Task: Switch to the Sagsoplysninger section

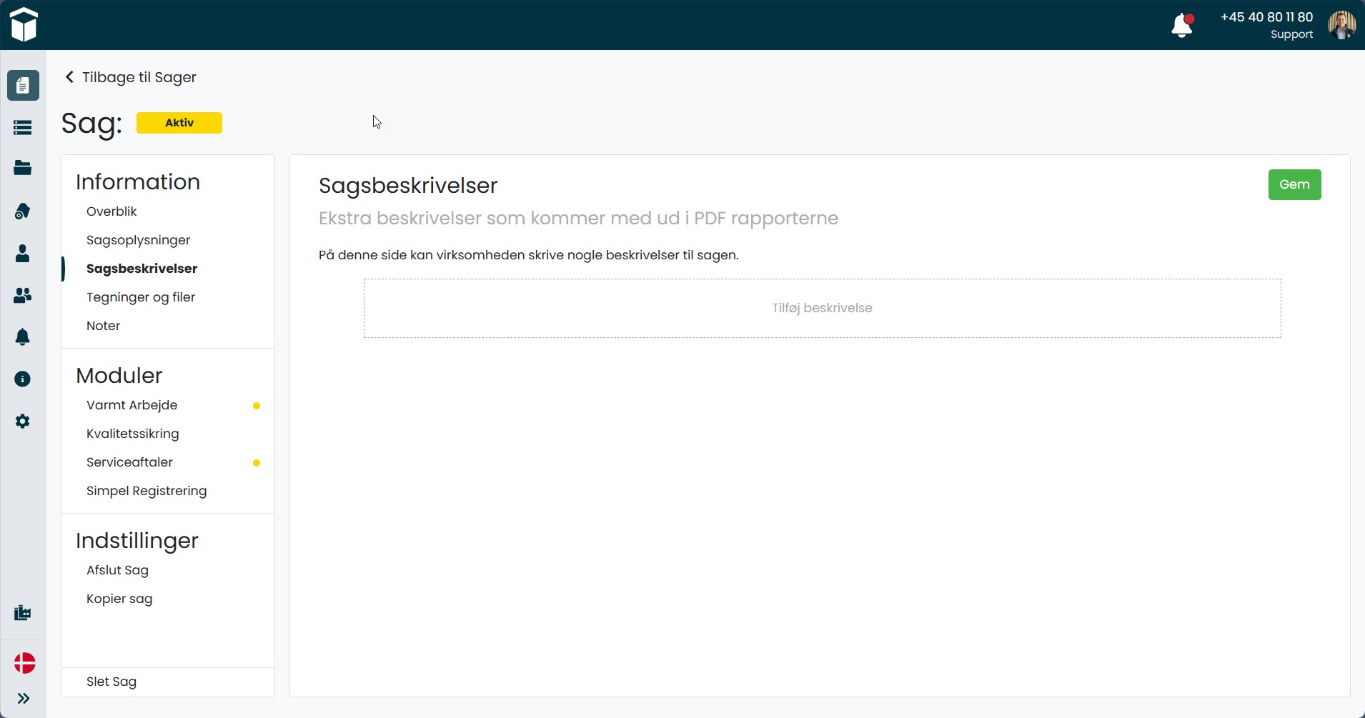Action: pos(138,240)
